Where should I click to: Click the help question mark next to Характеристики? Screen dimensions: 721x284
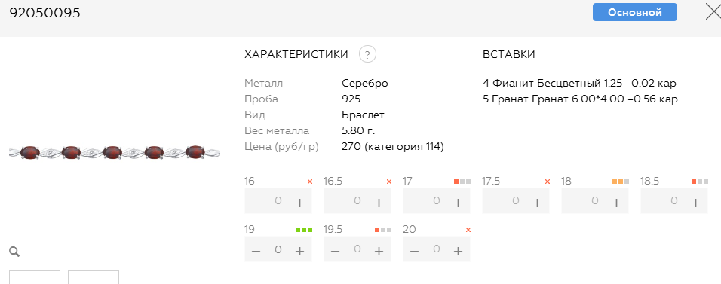[x=367, y=55]
